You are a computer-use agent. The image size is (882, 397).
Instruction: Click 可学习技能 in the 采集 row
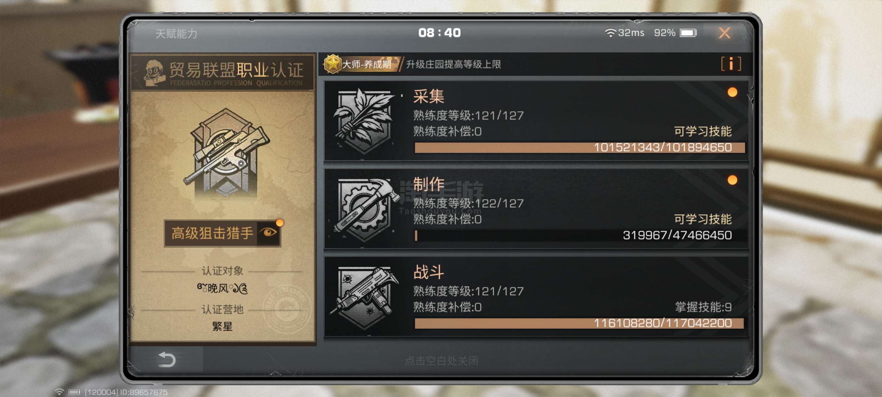tap(702, 131)
